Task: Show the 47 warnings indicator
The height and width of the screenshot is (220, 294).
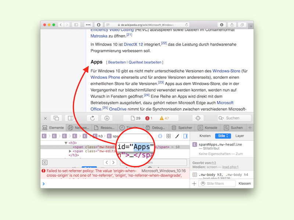Action: [164, 118]
